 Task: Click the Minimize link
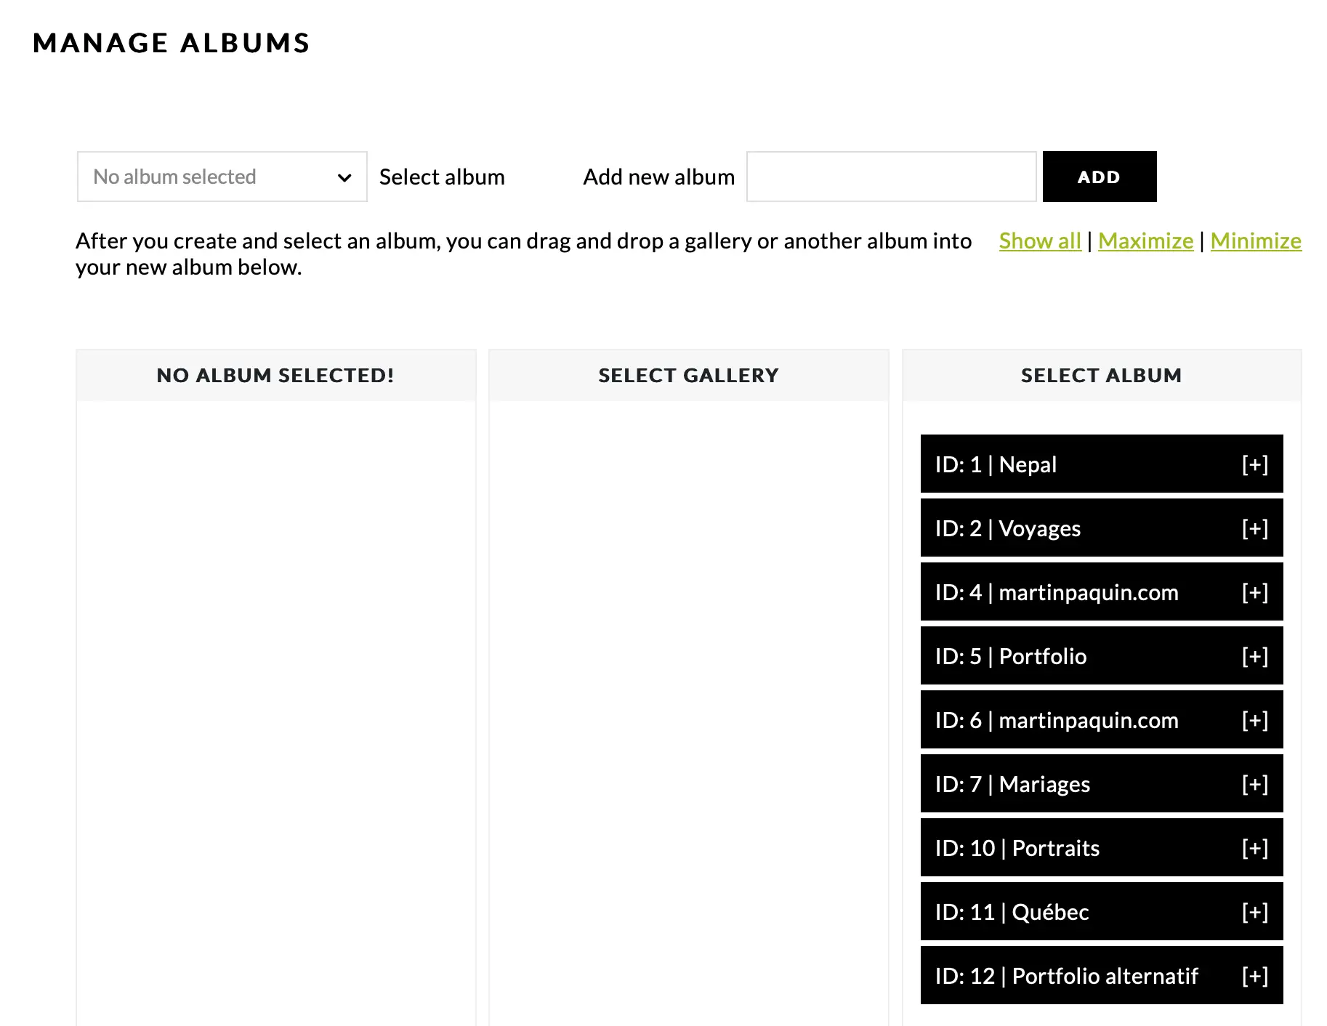point(1256,241)
